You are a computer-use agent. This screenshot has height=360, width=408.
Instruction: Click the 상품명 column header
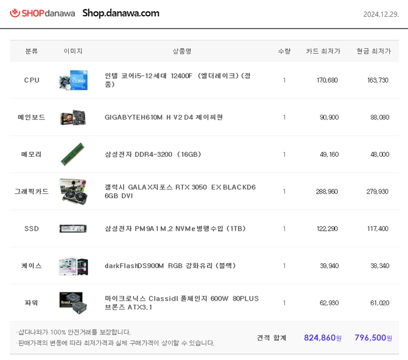pos(182,51)
